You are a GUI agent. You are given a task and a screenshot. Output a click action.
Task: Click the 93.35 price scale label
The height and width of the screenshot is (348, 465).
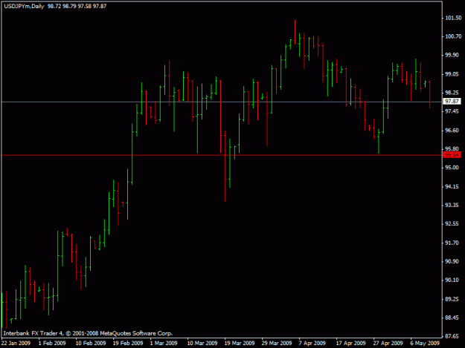453,206
